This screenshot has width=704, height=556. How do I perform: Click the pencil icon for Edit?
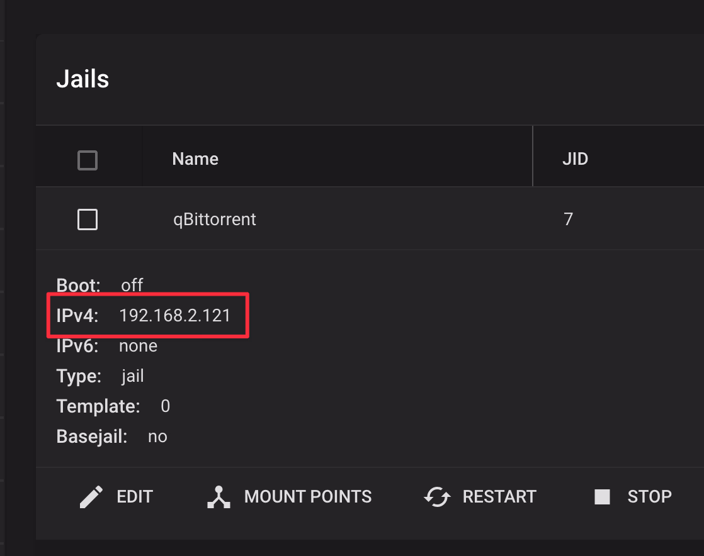coord(92,497)
